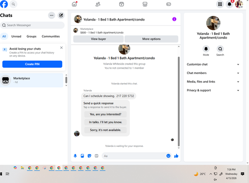Show hidden system tray icons chevron
The width and height of the screenshot is (249, 183).
211,174
